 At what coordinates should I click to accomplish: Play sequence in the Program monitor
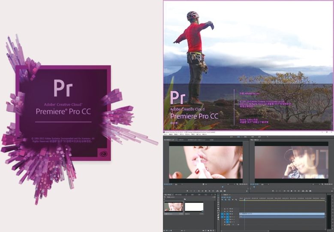(x=292, y=191)
